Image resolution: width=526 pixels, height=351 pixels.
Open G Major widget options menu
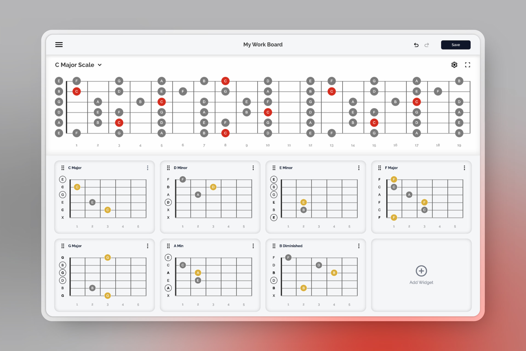[148, 246]
